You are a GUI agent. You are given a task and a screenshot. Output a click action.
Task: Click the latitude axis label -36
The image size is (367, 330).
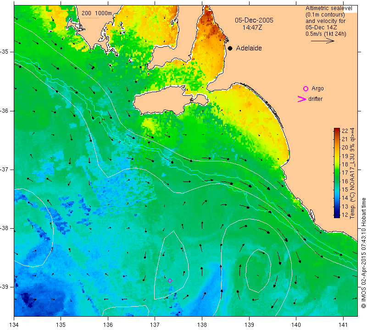point(5,110)
